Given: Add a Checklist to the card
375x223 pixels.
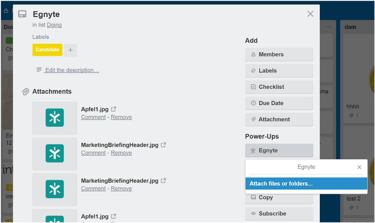Looking at the screenshot, I should [x=279, y=87].
